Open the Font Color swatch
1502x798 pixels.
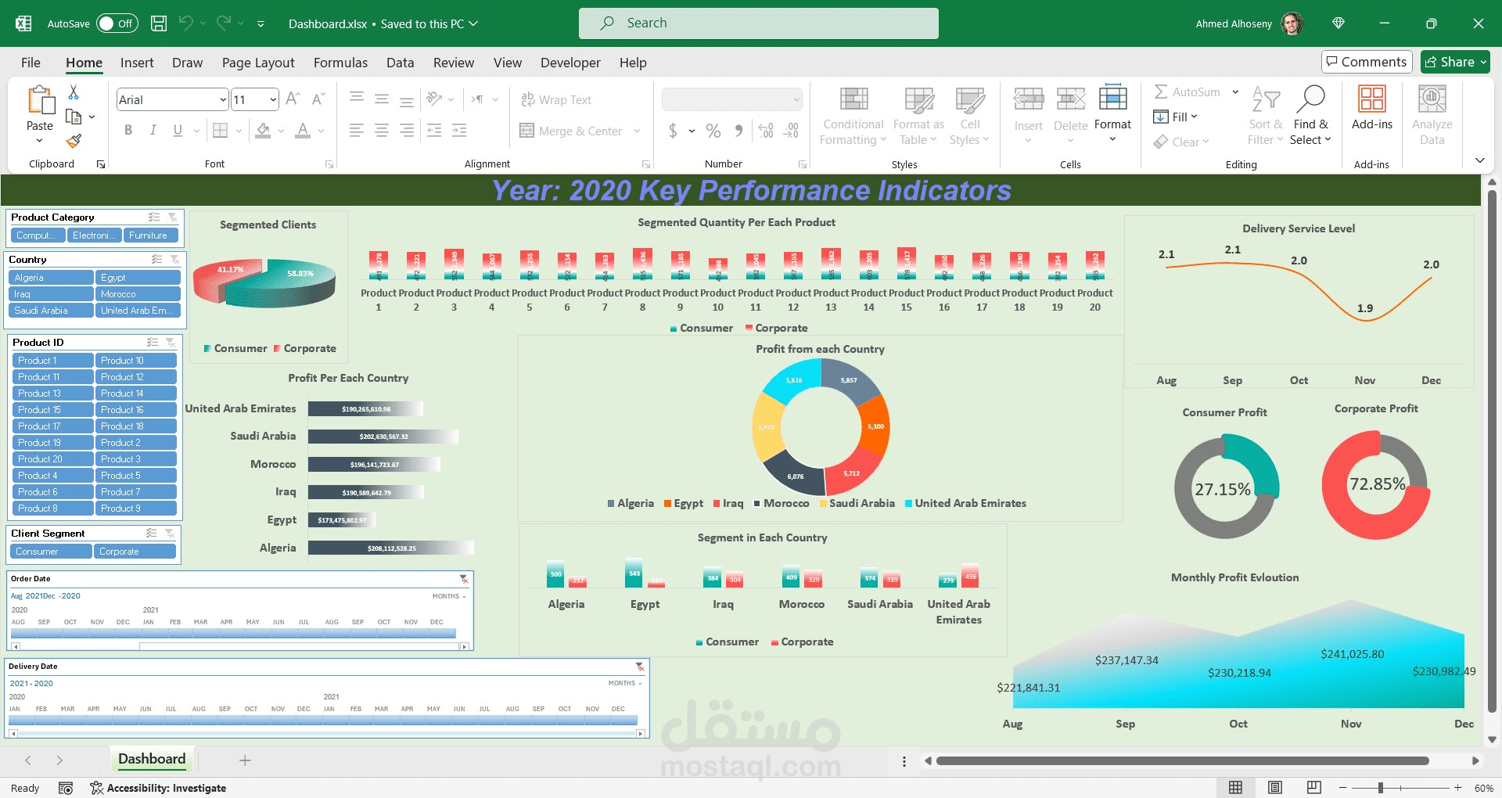(x=303, y=131)
